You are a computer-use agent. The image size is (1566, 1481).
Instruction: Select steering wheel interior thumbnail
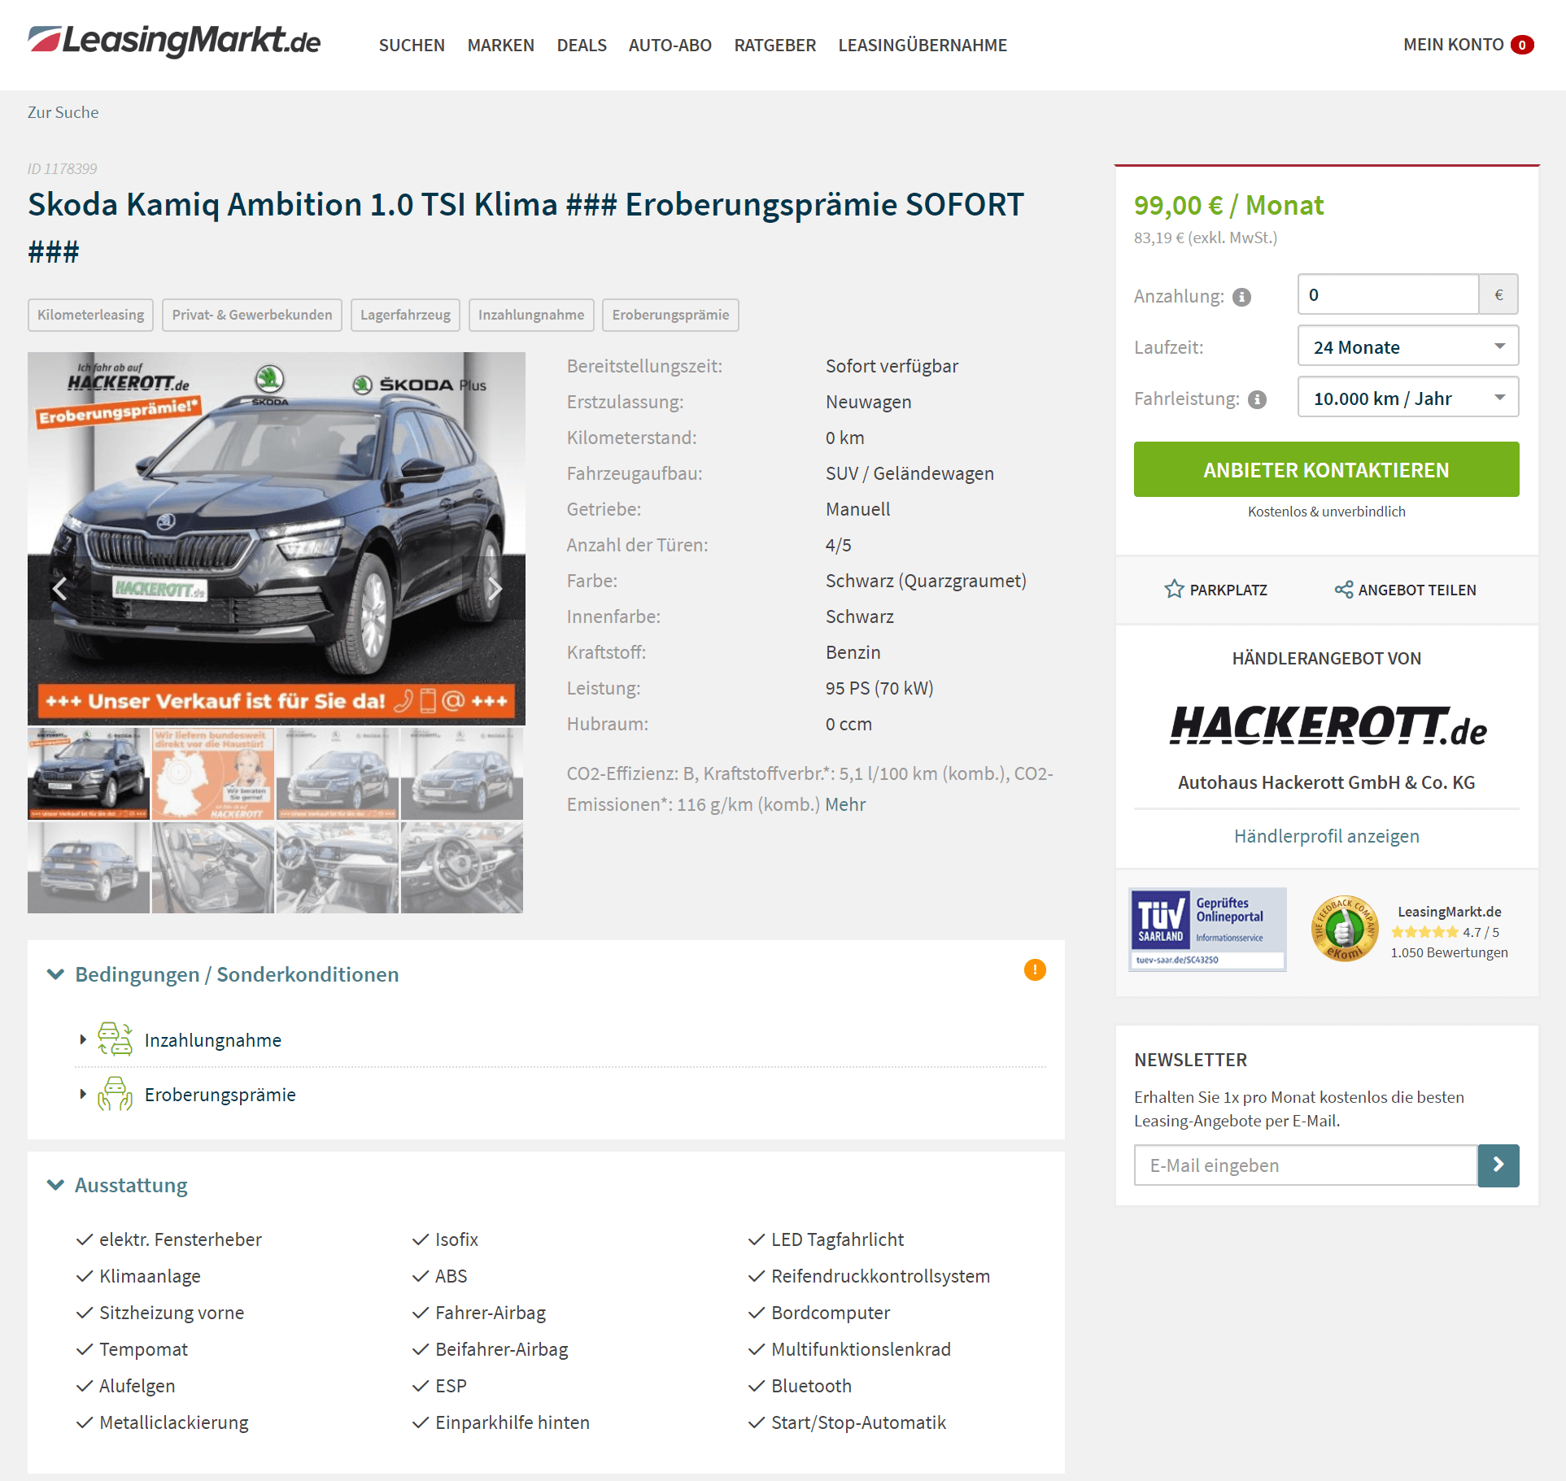coord(462,868)
